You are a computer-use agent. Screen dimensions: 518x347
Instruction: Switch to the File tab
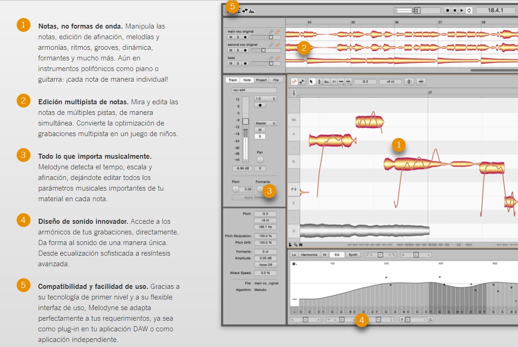pyautogui.click(x=276, y=80)
